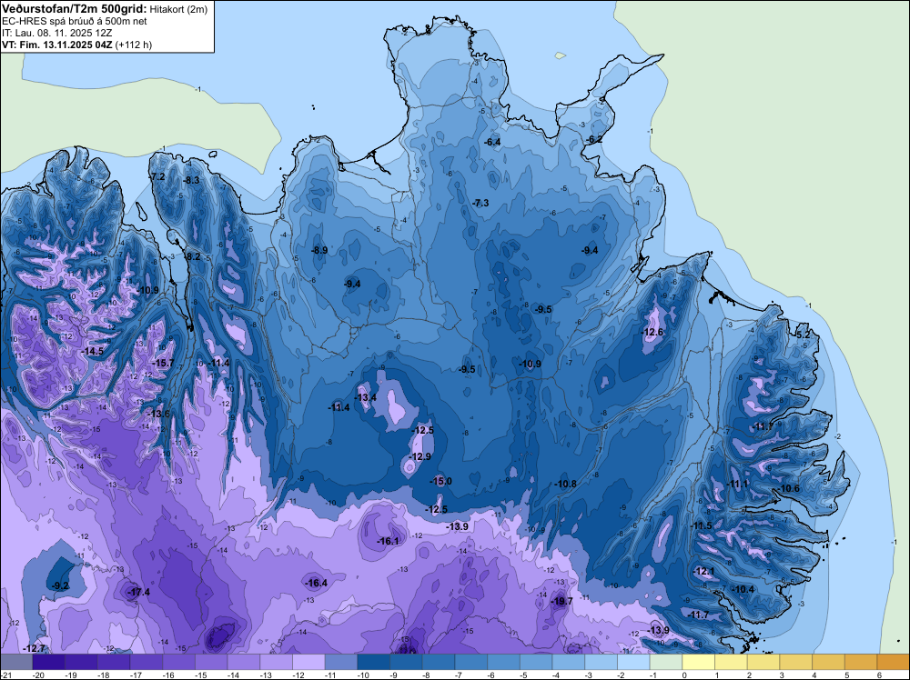Select the -15.0 temperature value
Viewport: 910px width, 680px height.
(x=440, y=481)
